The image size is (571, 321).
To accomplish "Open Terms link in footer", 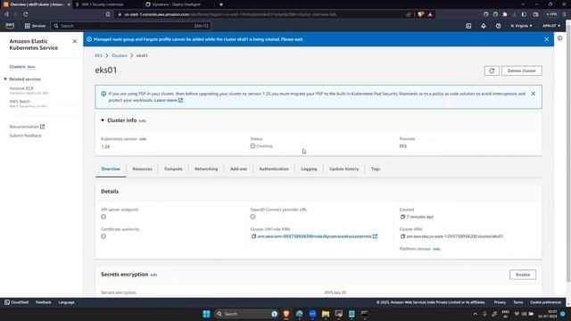I will click(x=517, y=302).
